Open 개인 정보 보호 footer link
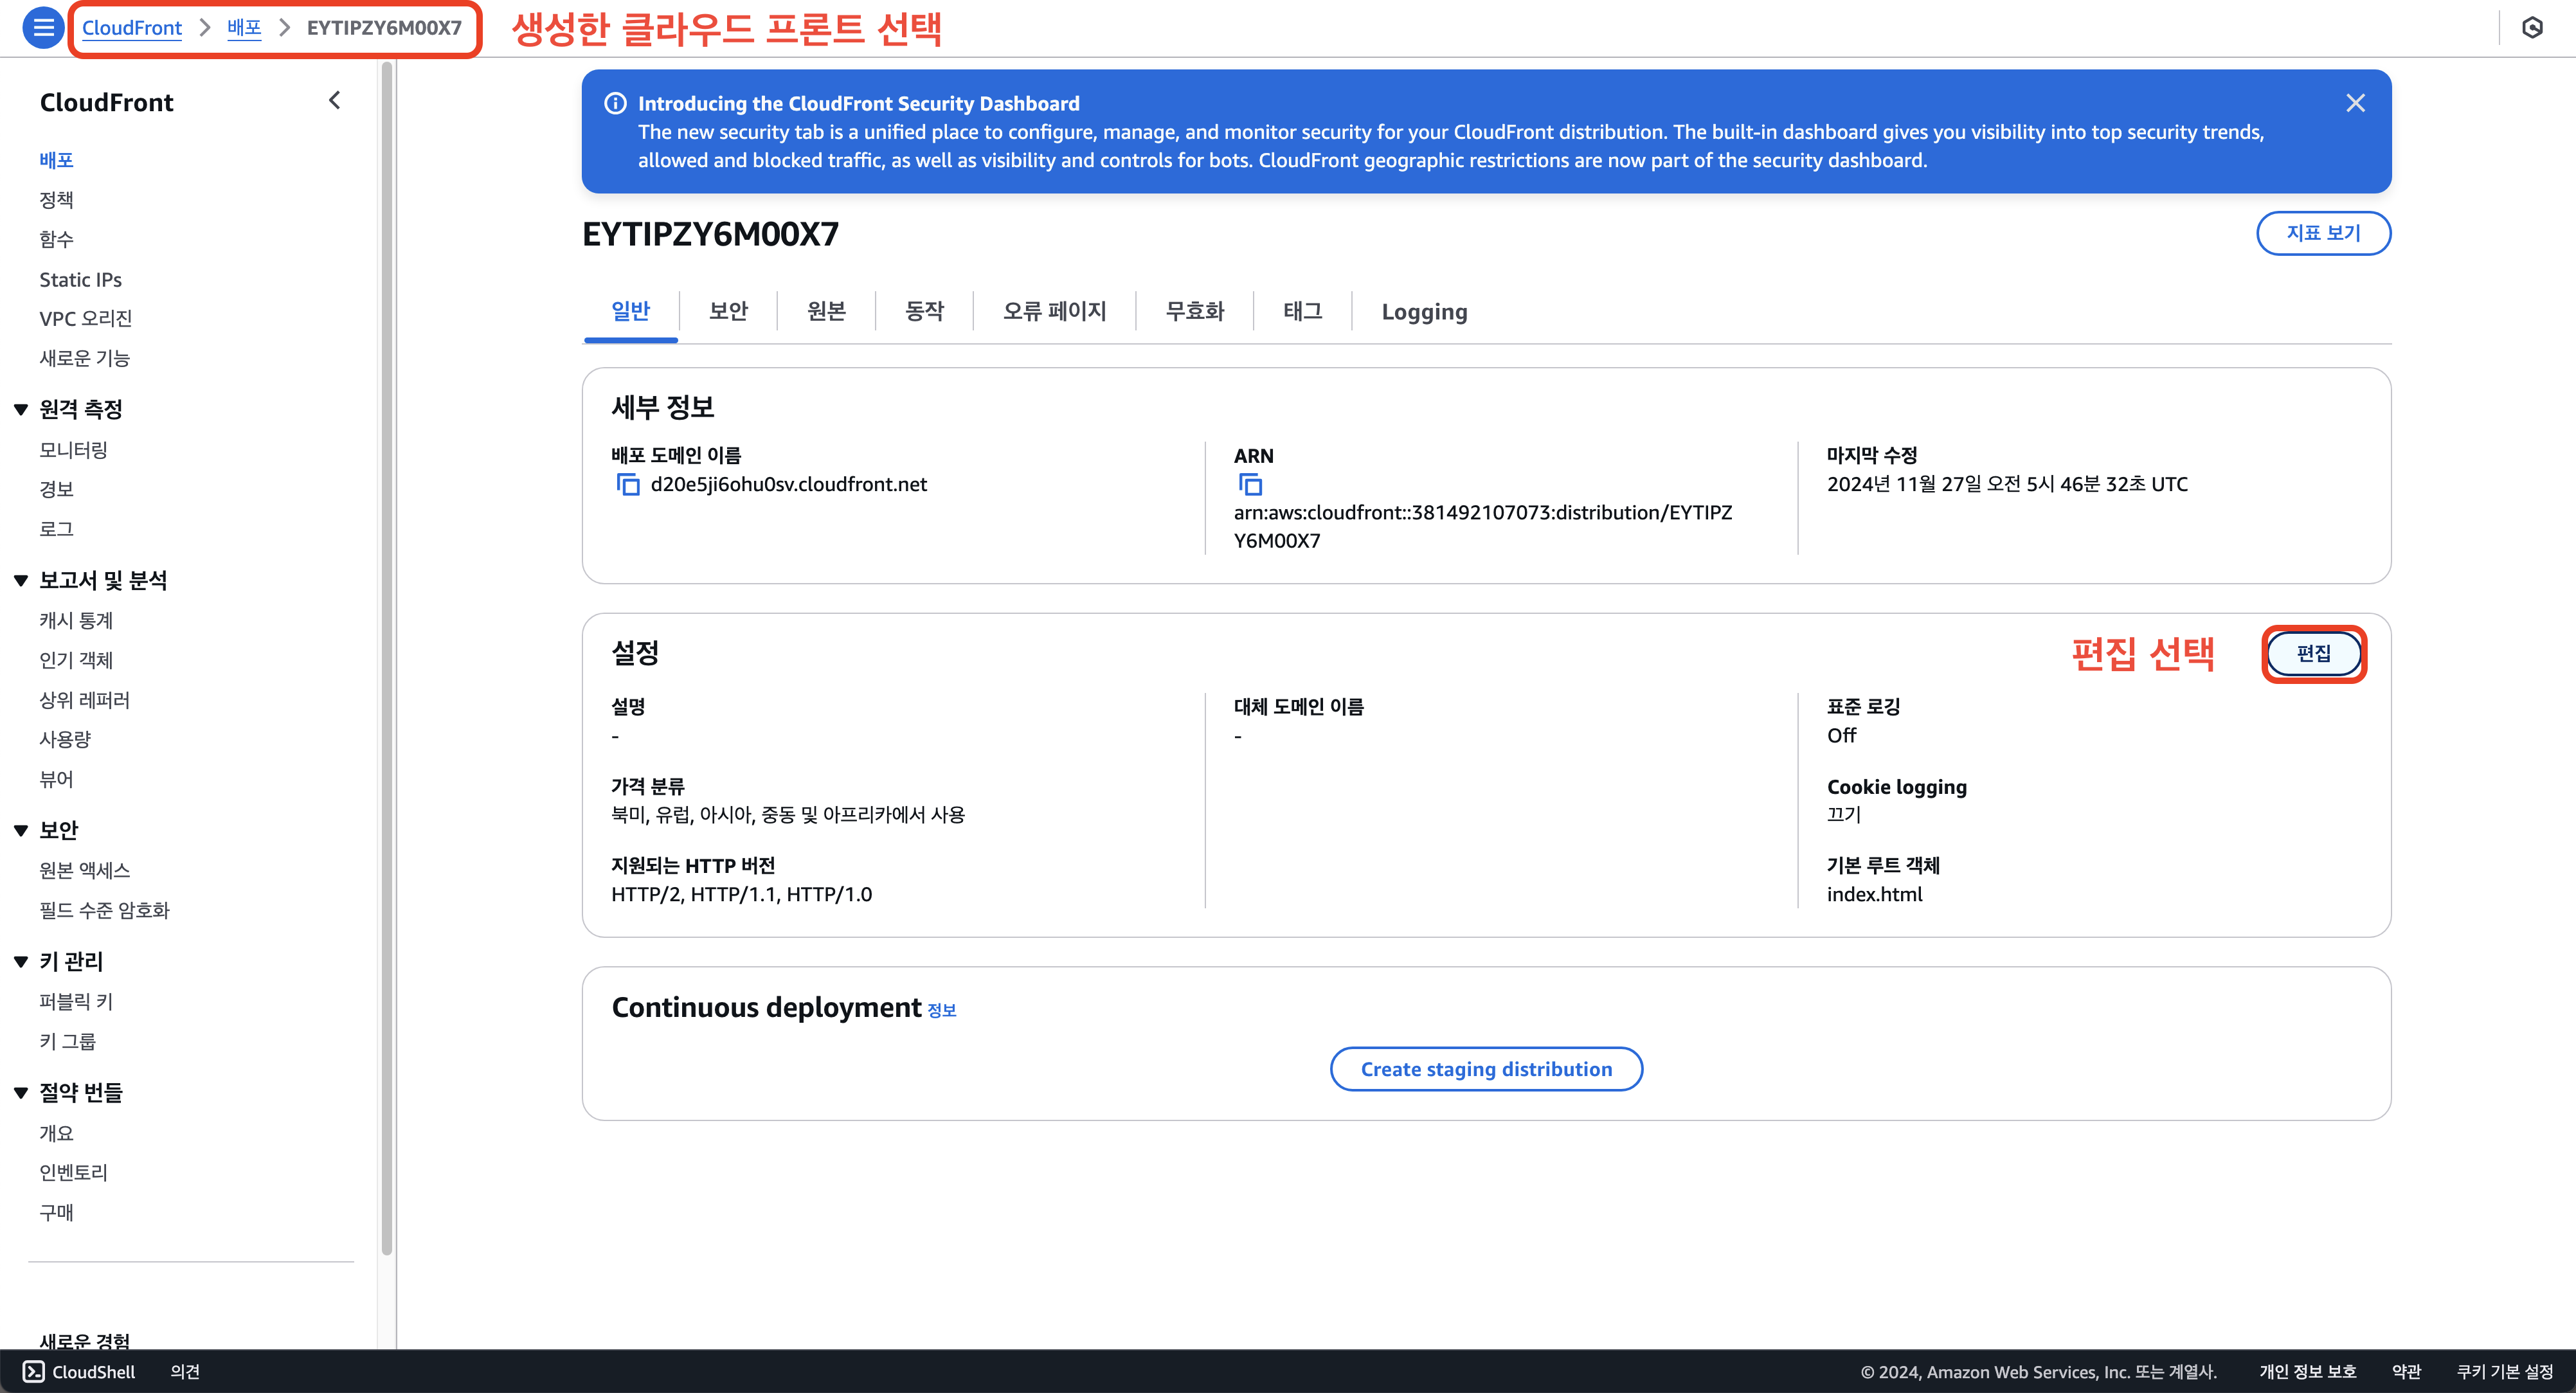The image size is (2576, 1393). [2307, 1371]
